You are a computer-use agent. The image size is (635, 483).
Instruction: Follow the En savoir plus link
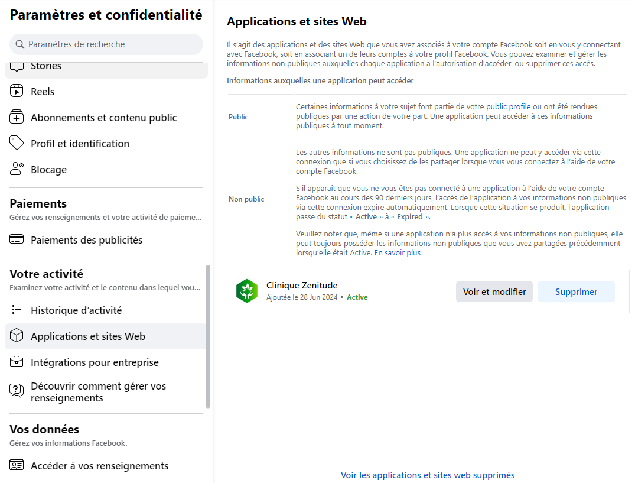click(x=398, y=253)
